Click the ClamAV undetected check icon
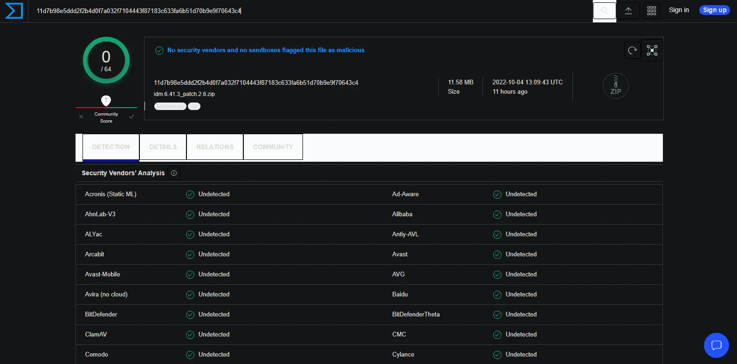 (190, 335)
